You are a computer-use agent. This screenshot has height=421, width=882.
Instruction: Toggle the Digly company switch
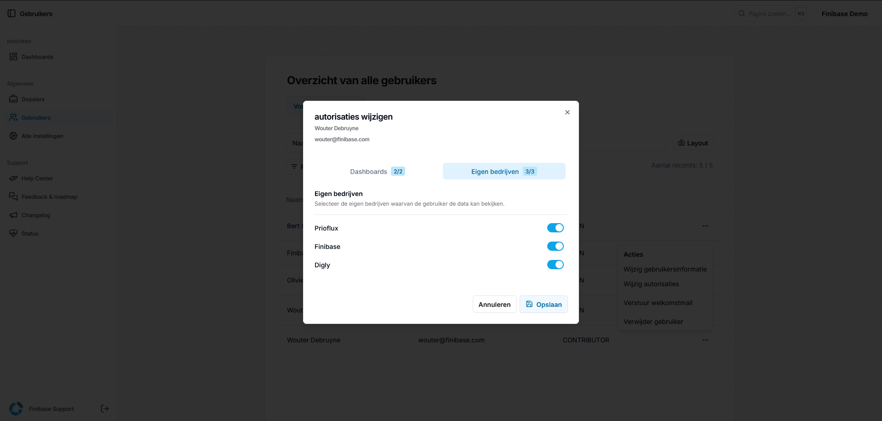click(556, 265)
